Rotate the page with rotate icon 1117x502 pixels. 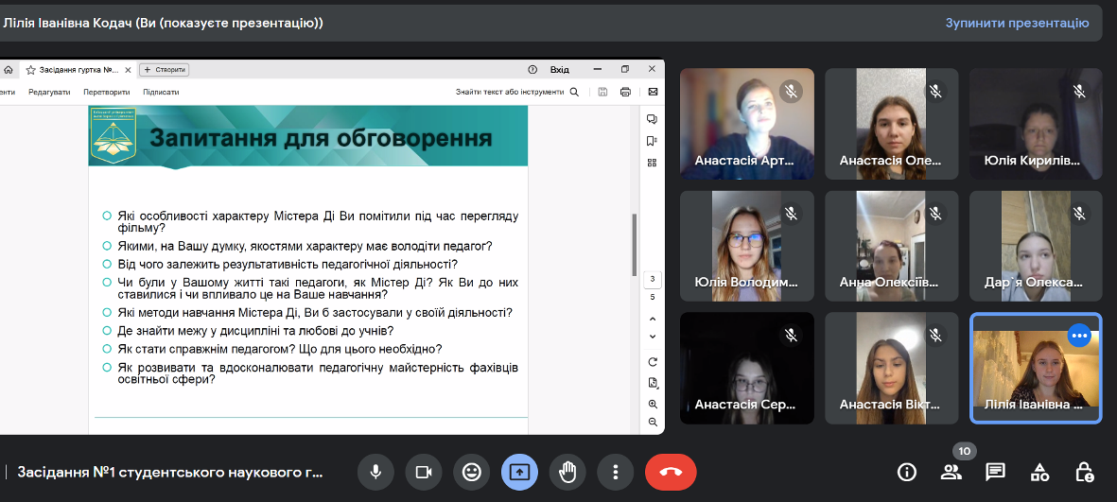click(x=653, y=362)
